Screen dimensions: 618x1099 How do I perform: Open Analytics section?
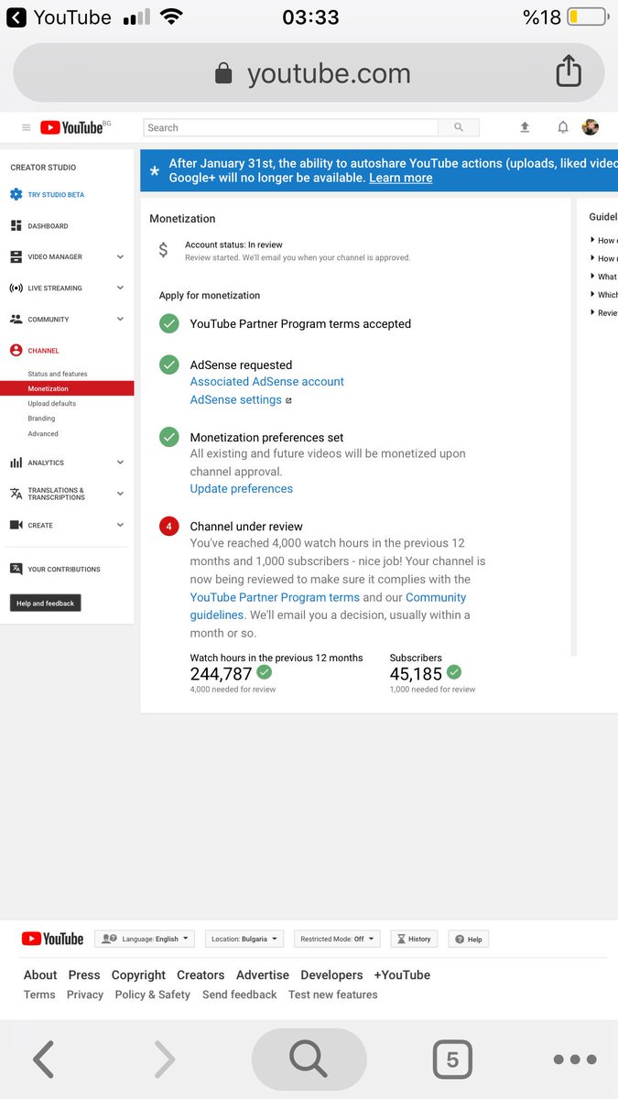click(46, 463)
